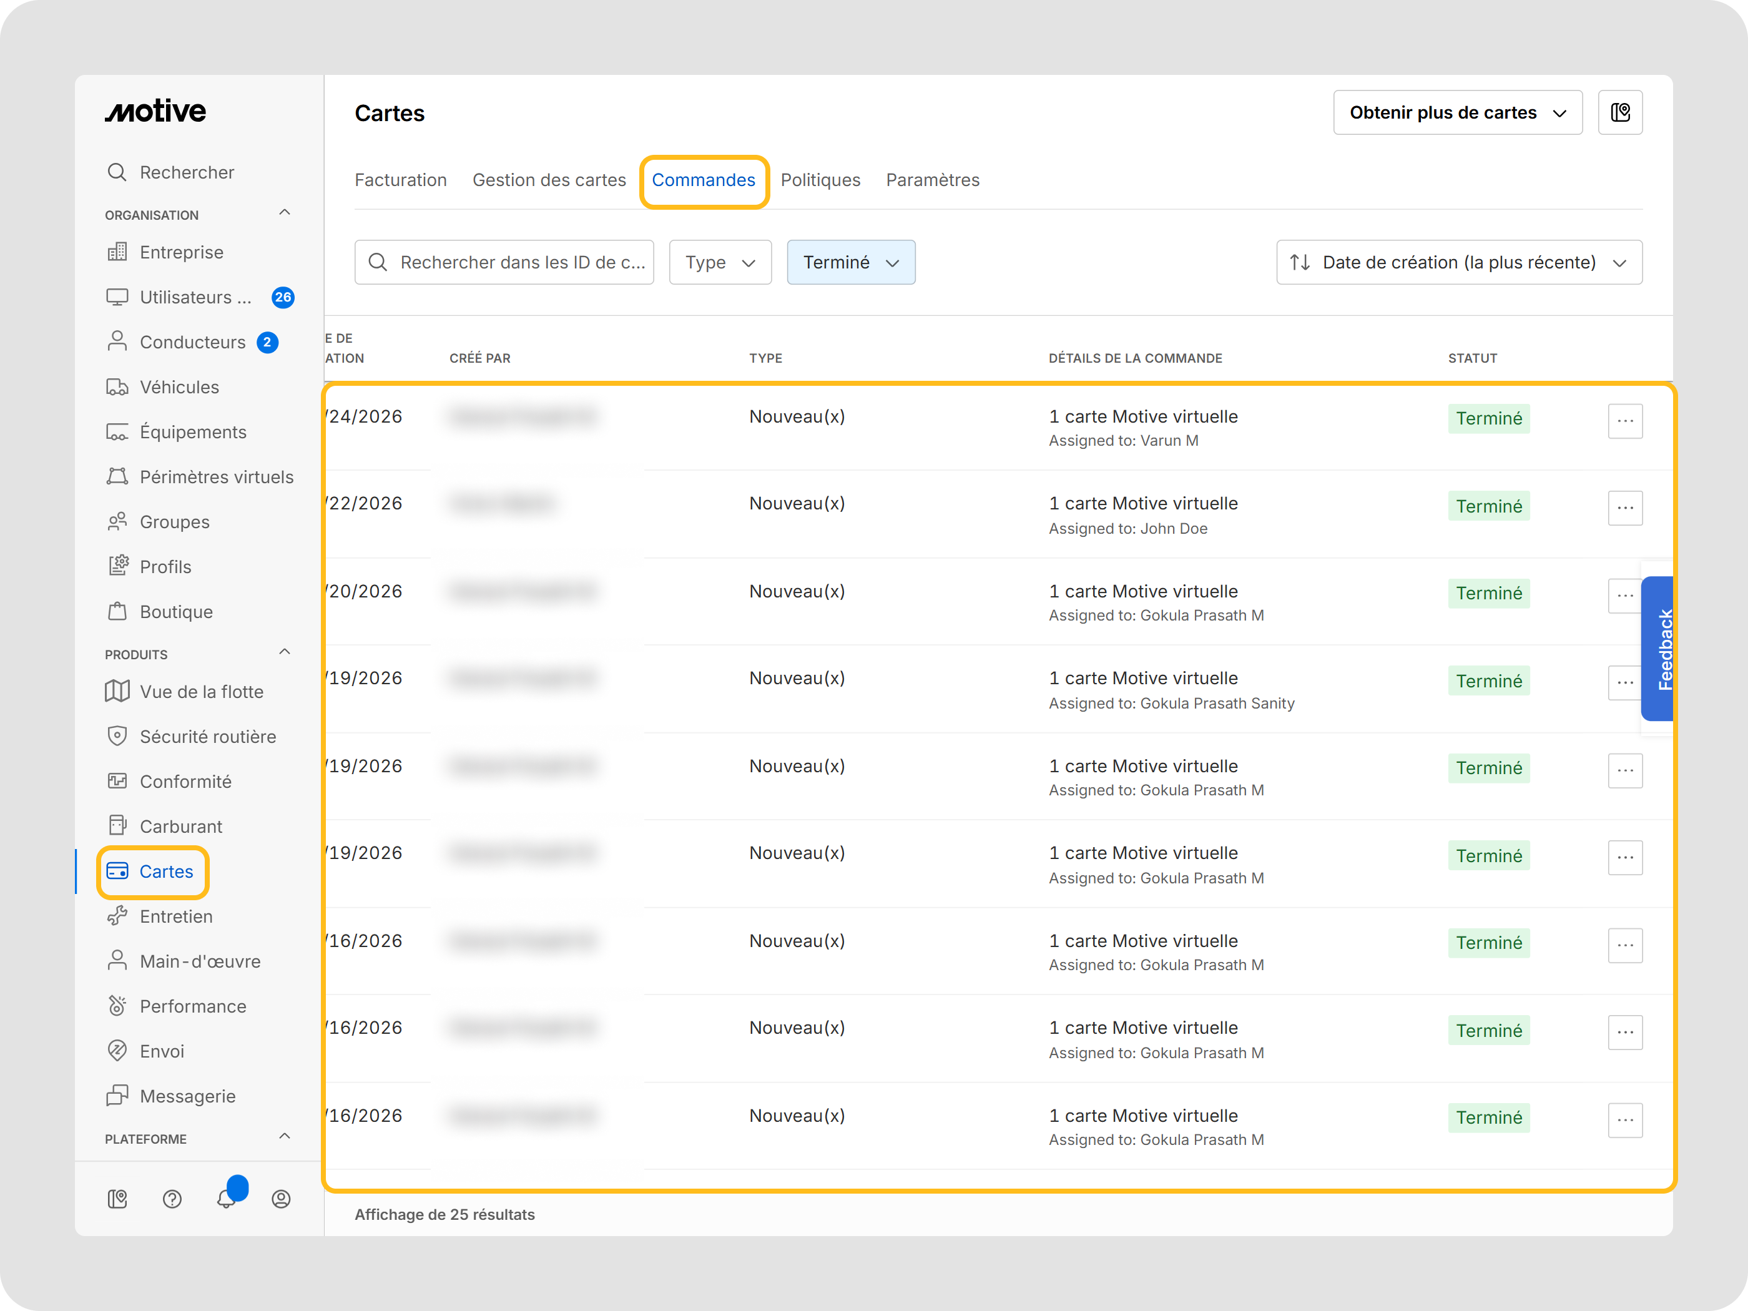Open Messagerie
Screen dimensions: 1748x1311
pos(170,1097)
